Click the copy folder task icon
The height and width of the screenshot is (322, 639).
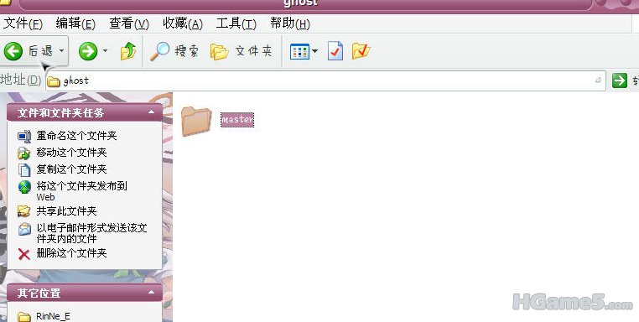pyautogui.click(x=24, y=170)
